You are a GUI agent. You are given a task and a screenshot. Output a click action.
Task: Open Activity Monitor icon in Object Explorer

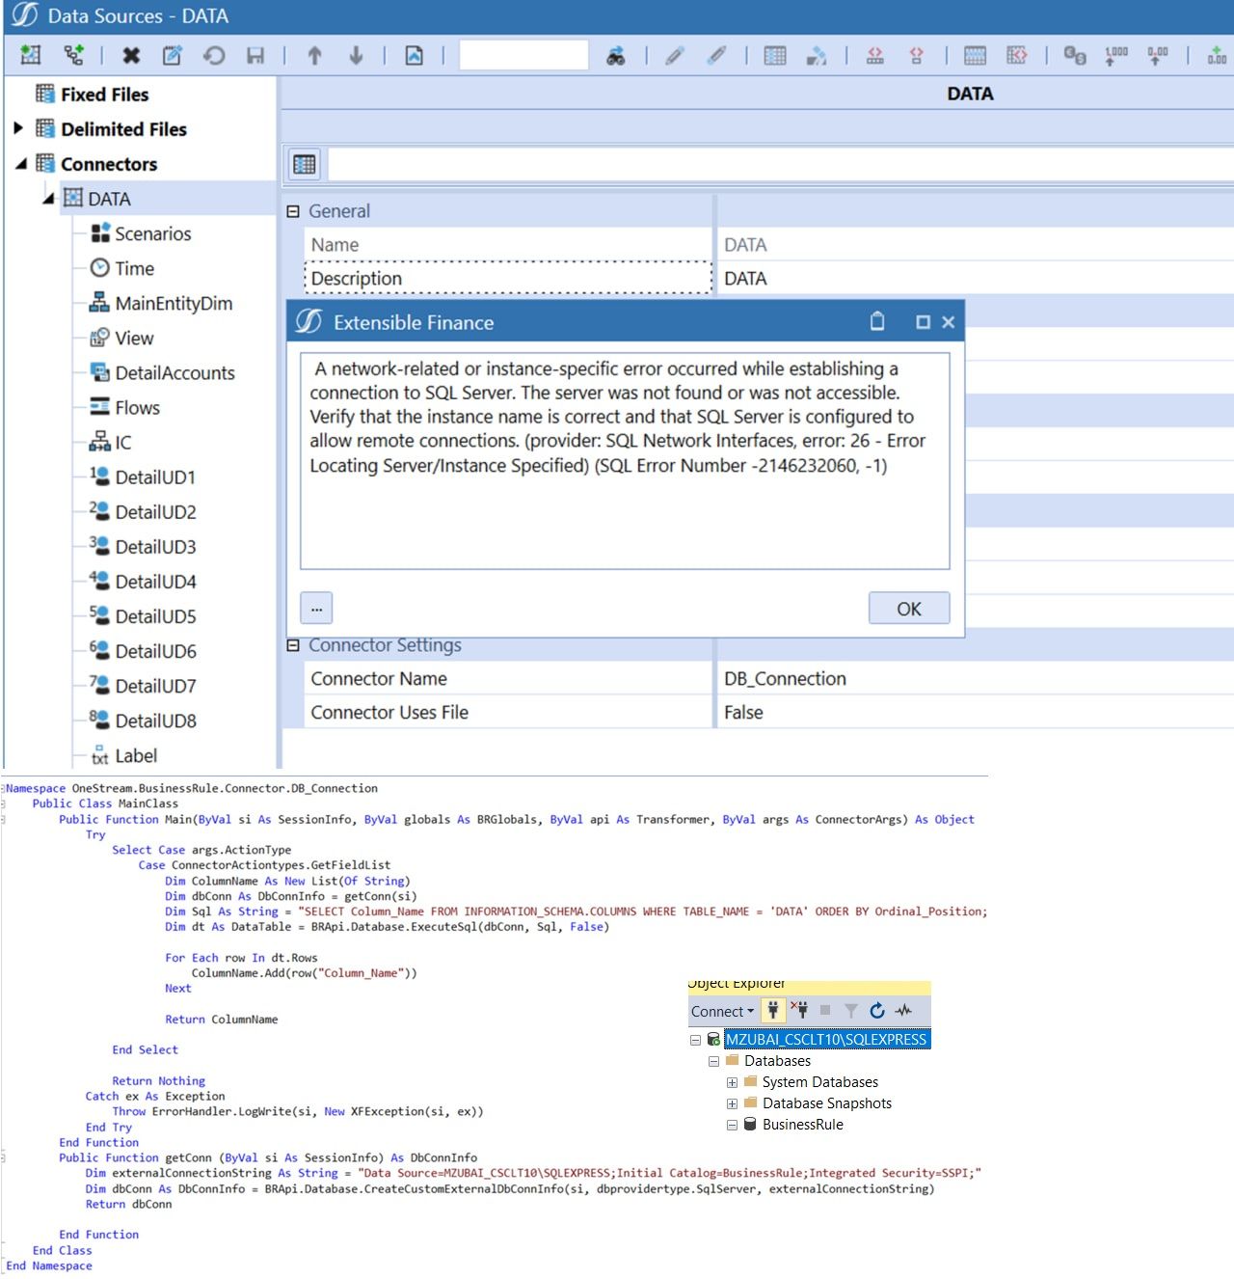coord(903,1011)
